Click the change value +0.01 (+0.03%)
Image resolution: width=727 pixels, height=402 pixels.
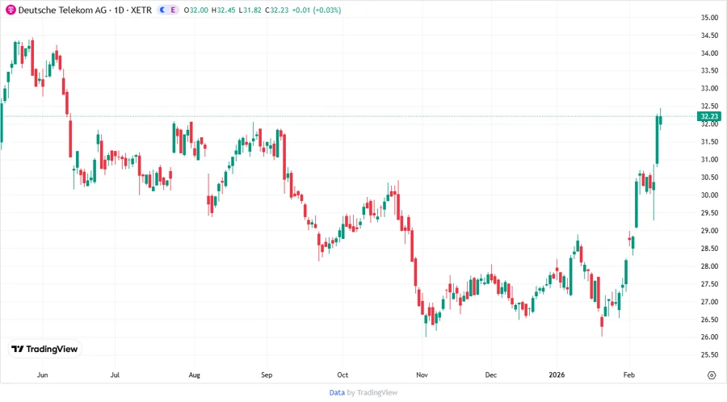coord(317,10)
